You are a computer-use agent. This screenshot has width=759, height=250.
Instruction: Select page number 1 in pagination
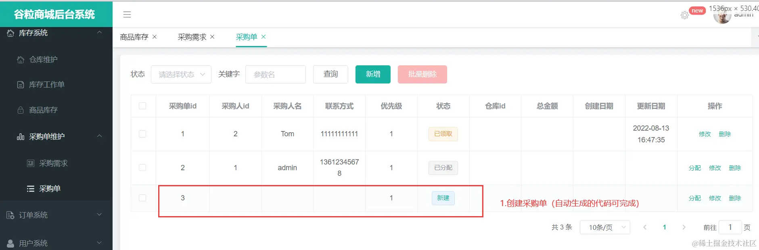tap(665, 227)
